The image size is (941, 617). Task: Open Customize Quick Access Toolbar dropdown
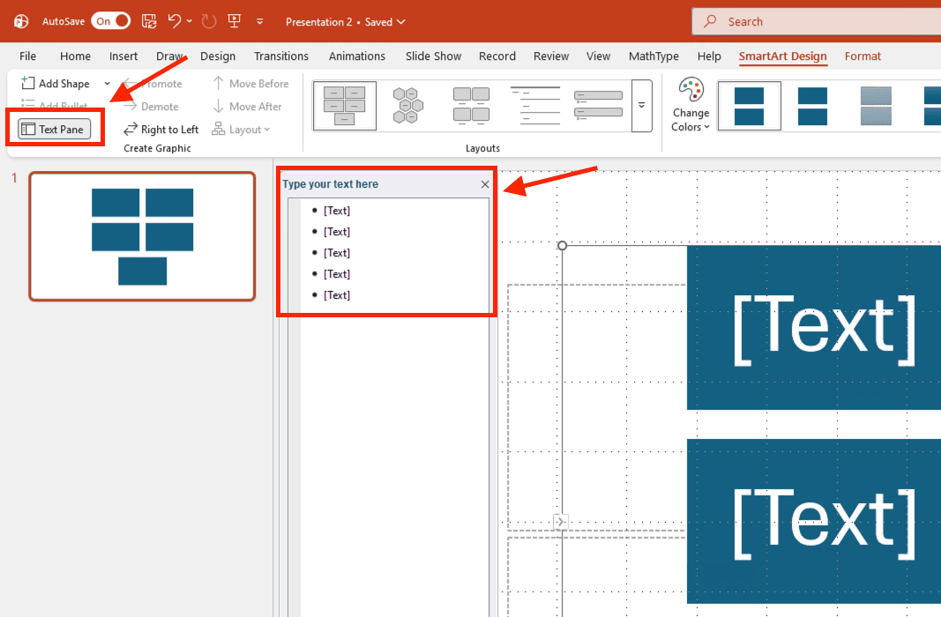260,21
